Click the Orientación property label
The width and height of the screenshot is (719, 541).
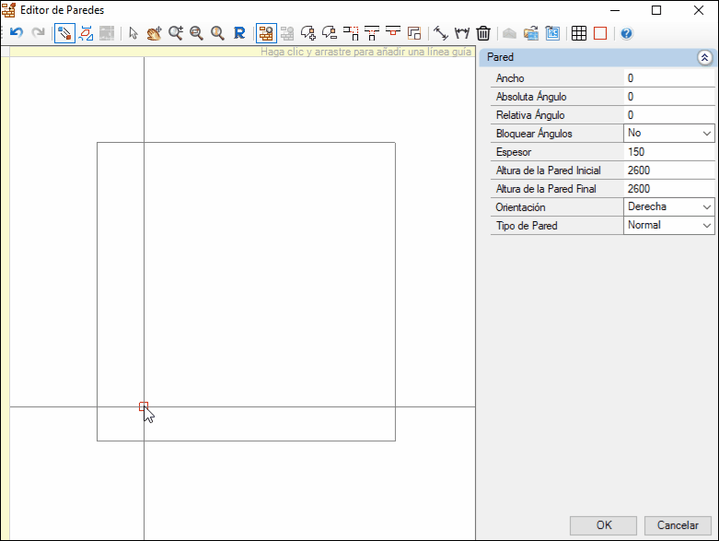point(520,207)
